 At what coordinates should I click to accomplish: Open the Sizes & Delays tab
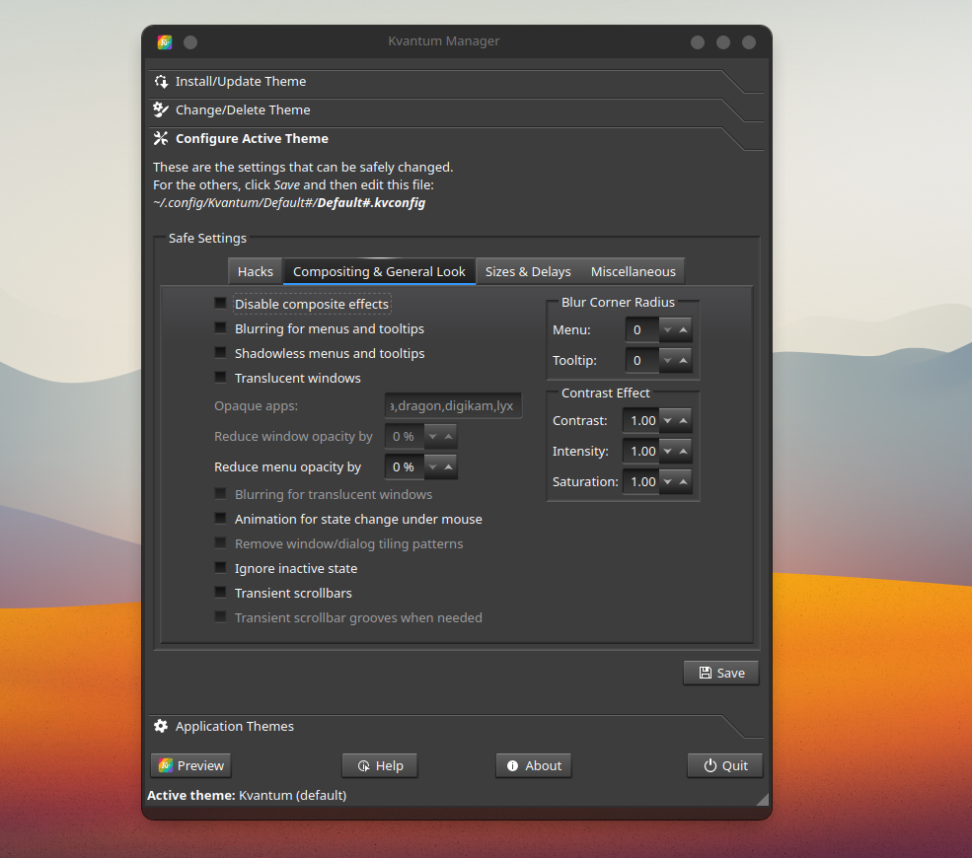tap(528, 271)
